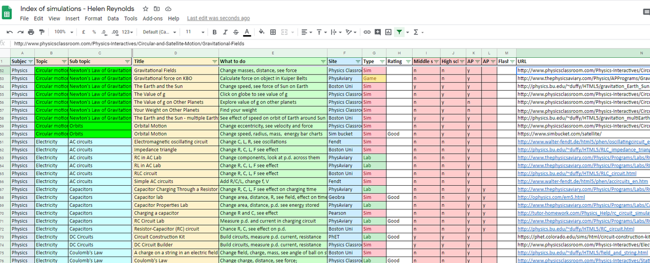The image size is (650, 263).
Task: Select column D header
Action: click(175, 53)
